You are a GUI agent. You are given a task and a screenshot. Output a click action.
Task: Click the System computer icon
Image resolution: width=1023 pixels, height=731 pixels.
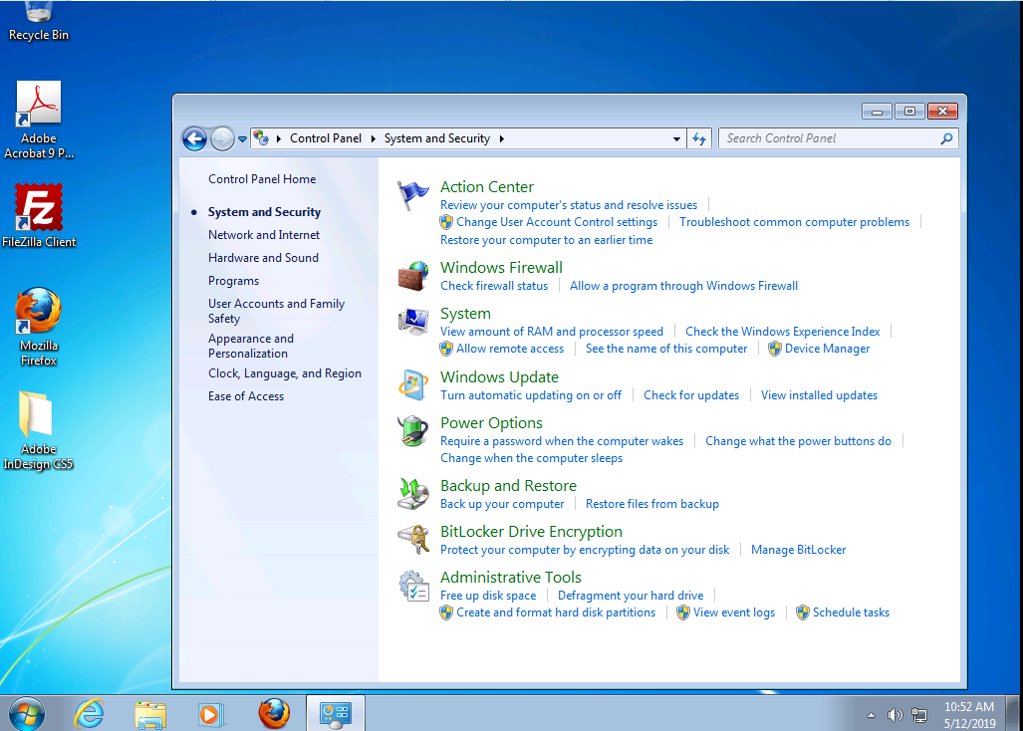412,322
